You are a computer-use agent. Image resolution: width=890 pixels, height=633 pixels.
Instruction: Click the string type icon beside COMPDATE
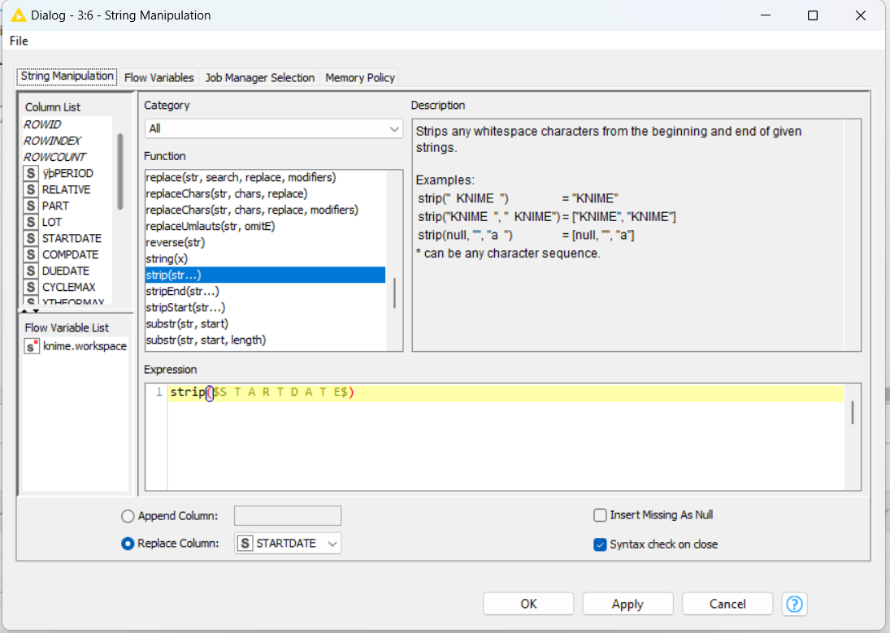click(31, 254)
